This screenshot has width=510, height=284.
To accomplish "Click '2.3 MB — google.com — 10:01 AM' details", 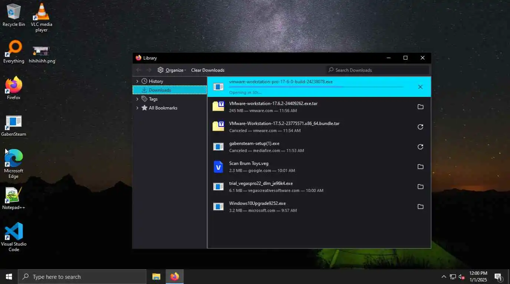I will click(x=262, y=170).
